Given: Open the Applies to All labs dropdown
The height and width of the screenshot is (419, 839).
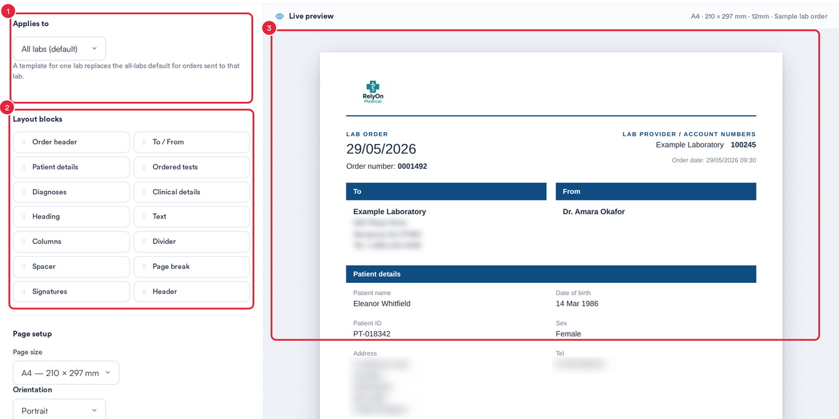Looking at the screenshot, I should click(59, 49).
